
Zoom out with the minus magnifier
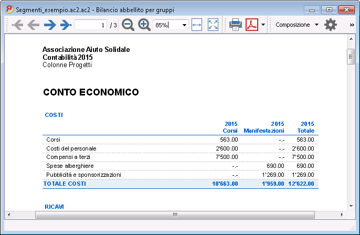[128, 25]
